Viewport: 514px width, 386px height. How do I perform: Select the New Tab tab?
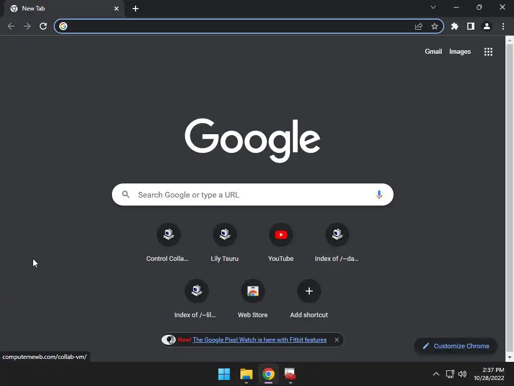(64, 9)
